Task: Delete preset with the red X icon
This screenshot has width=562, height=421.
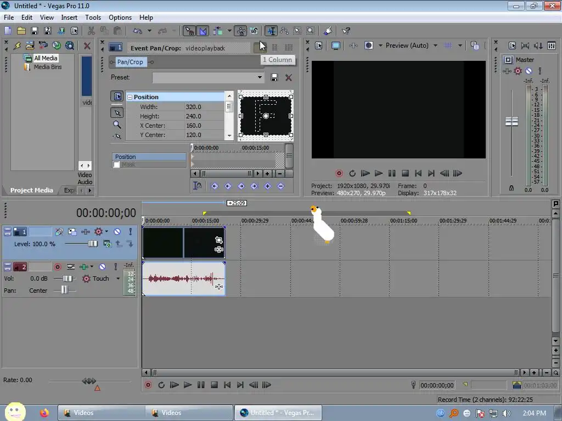Action: (289, 77)
